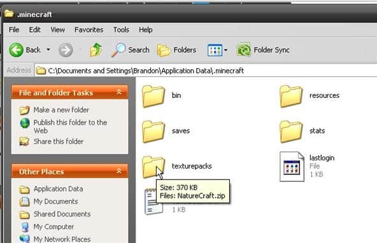
Task: Click the saves folder name
Action: (181, 130)
